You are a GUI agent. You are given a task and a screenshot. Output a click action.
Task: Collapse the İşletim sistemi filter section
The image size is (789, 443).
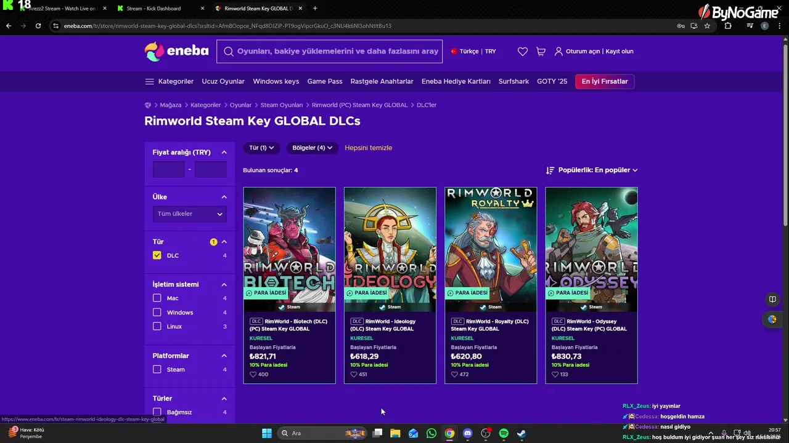coord(224,284)
